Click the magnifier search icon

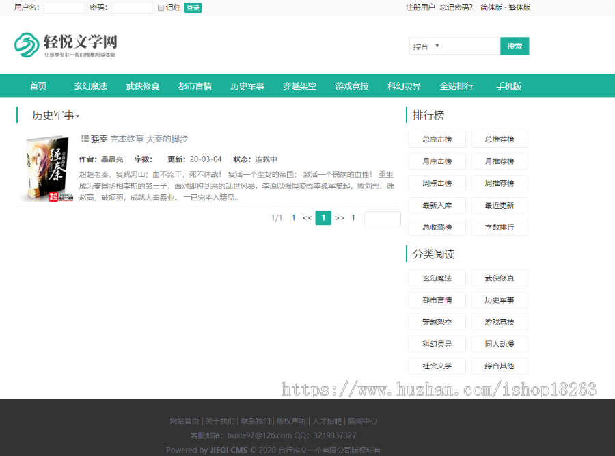(x=514, y=46)
